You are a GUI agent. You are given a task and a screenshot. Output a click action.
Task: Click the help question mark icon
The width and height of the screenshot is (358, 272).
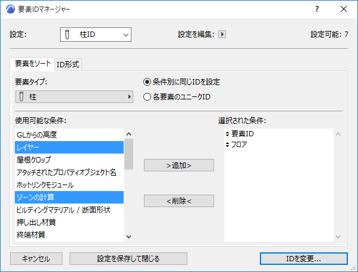[317, 9]
